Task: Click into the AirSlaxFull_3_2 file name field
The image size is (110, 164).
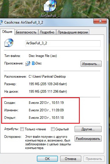Action: pyautogui.click(x=63, y=43)
